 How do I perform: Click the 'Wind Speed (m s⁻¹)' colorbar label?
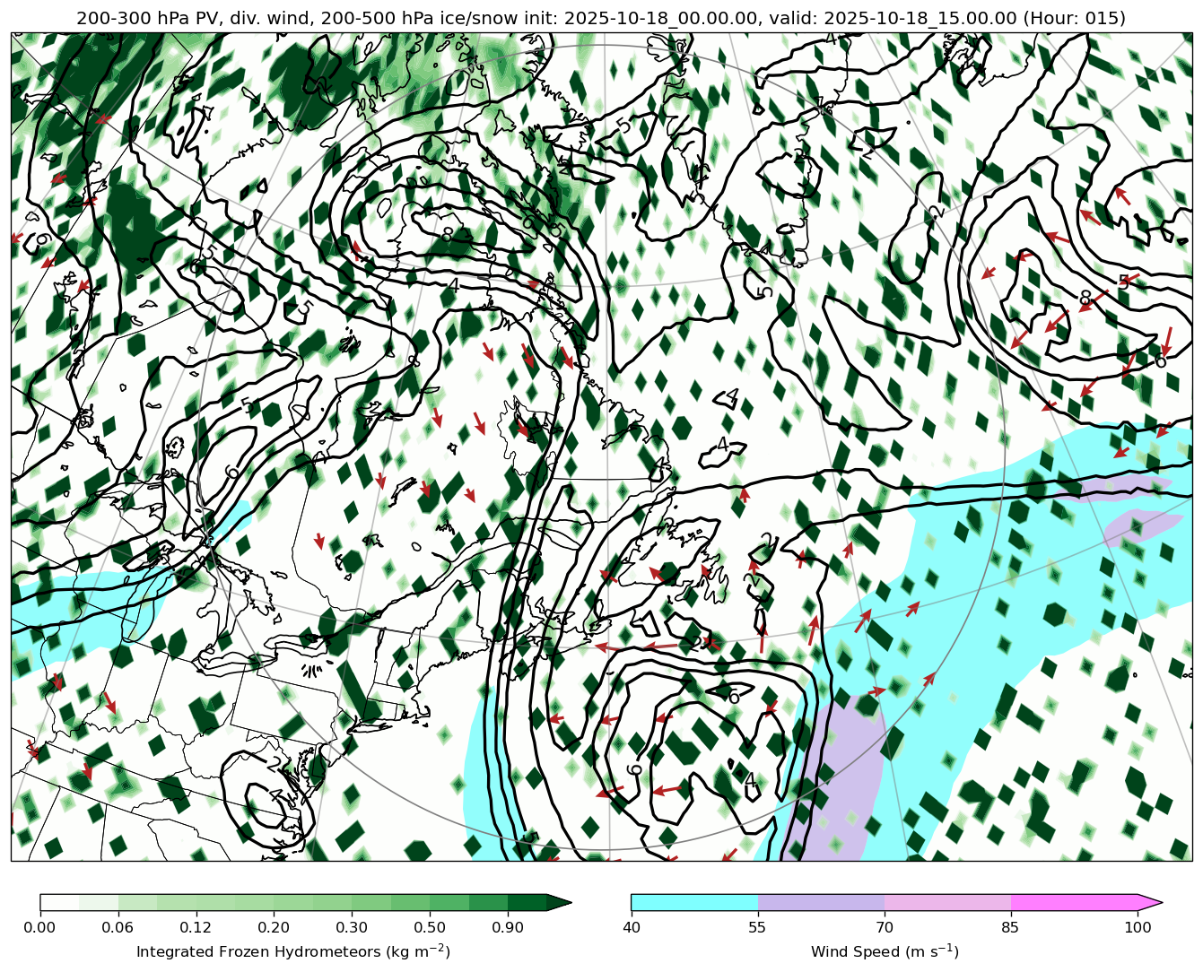(885, 951)
